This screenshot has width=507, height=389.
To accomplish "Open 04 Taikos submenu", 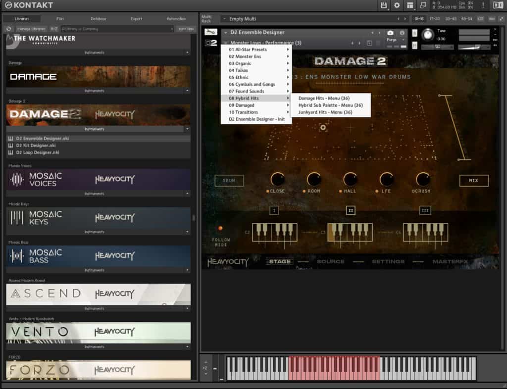I will click(256, 70).
